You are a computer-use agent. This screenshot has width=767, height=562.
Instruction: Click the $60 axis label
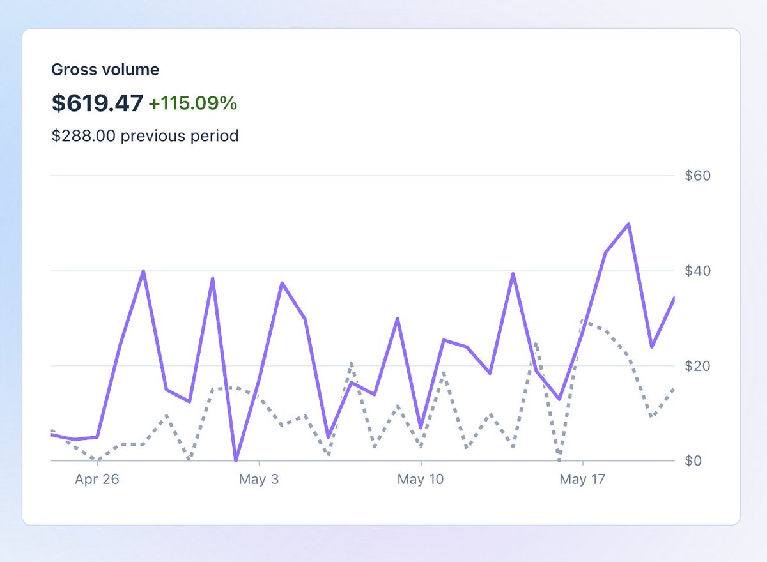coord(697,176)
